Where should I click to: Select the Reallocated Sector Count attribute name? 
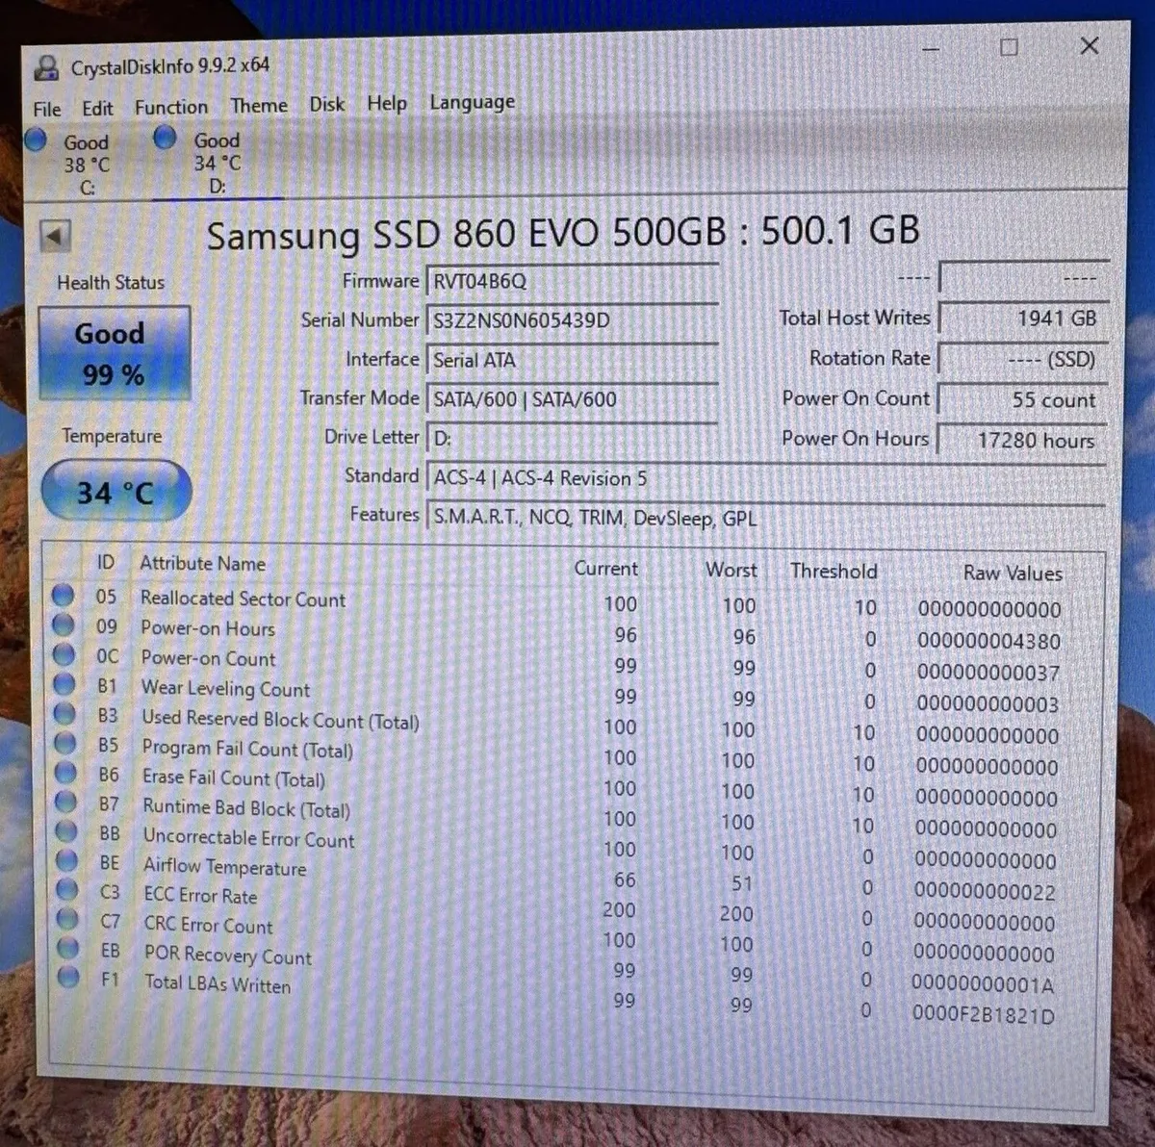243,599
